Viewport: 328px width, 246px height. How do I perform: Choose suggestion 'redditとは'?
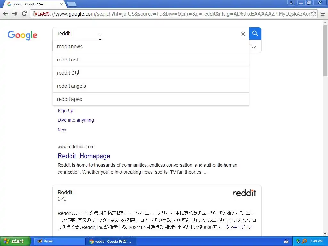[x=151, y=73]
